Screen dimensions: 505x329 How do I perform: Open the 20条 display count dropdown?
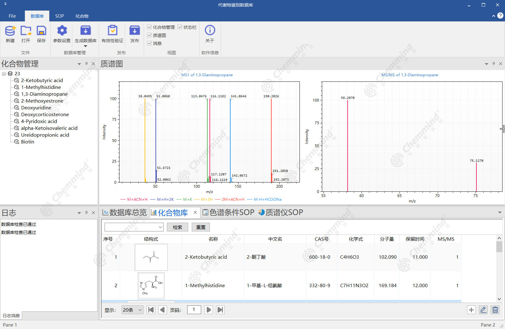133,310
